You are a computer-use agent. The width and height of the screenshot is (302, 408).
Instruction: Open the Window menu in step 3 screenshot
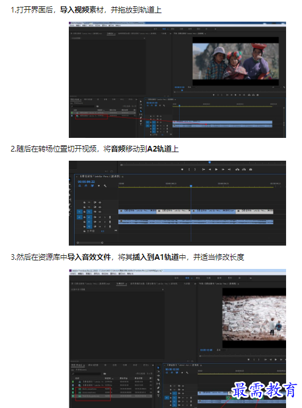pos(122,274)
